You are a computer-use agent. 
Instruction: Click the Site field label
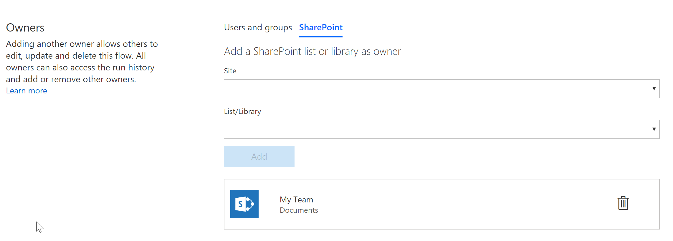(x=230, y=71)
